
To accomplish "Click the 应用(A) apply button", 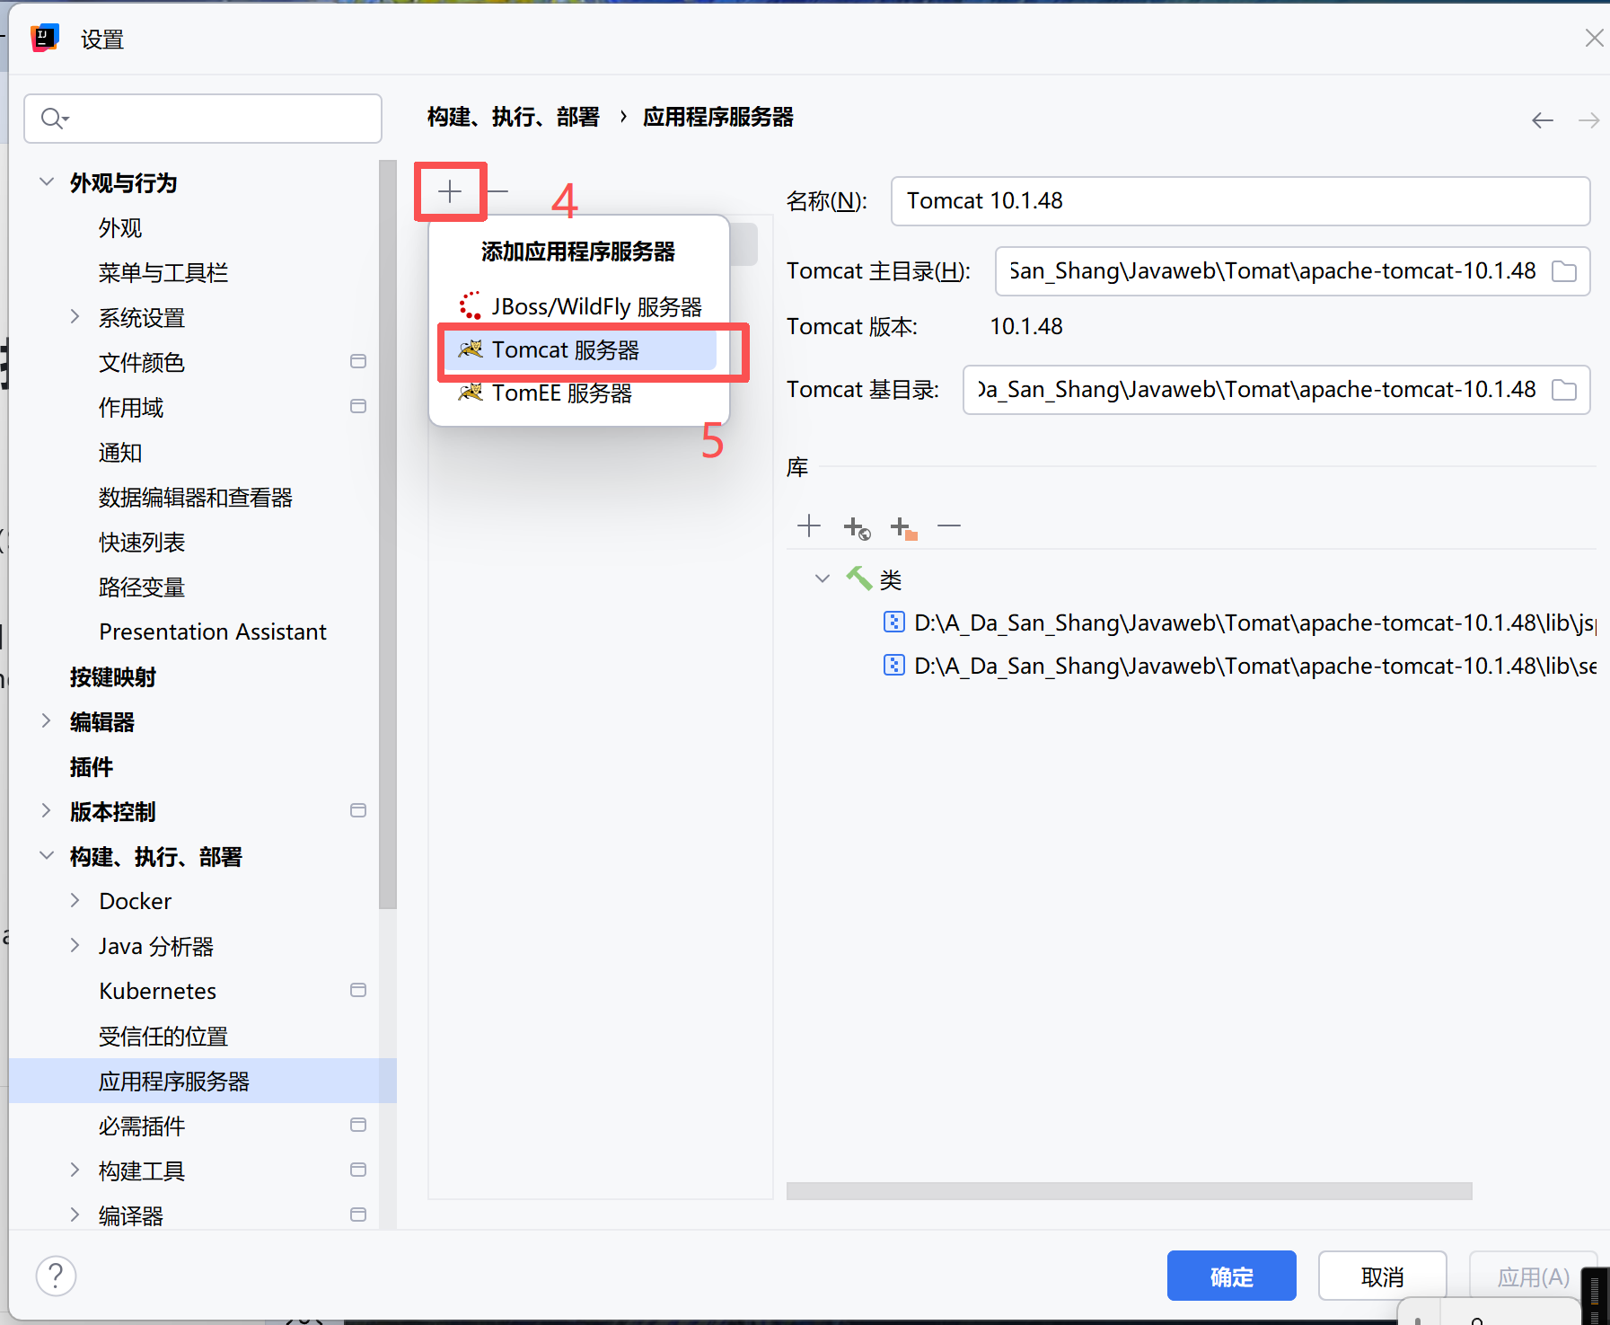I will point(1533,1276).
